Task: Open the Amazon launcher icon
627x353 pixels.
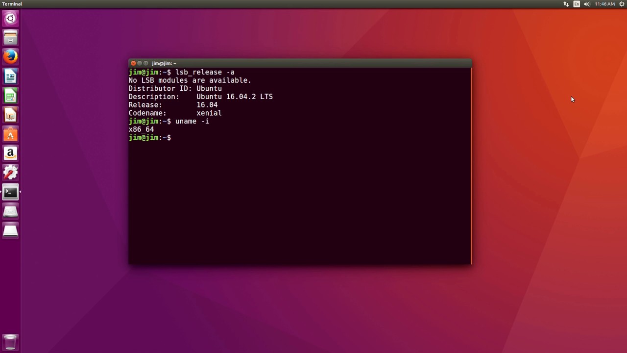Action: tap(10, 153)
